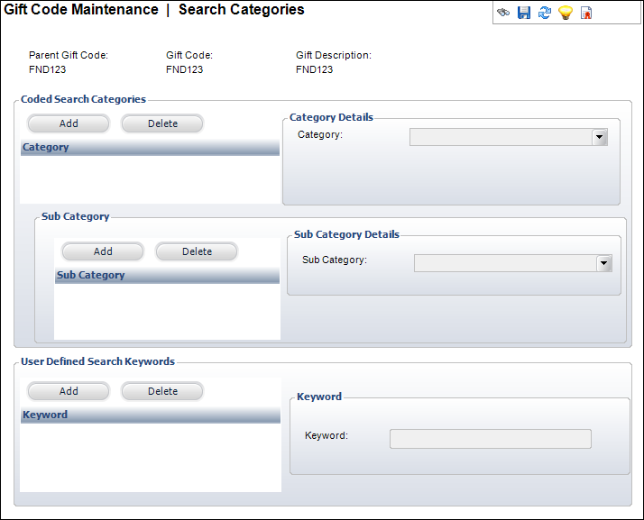
Task: Add a user defined search keyword
Action: tap(69, 391)
